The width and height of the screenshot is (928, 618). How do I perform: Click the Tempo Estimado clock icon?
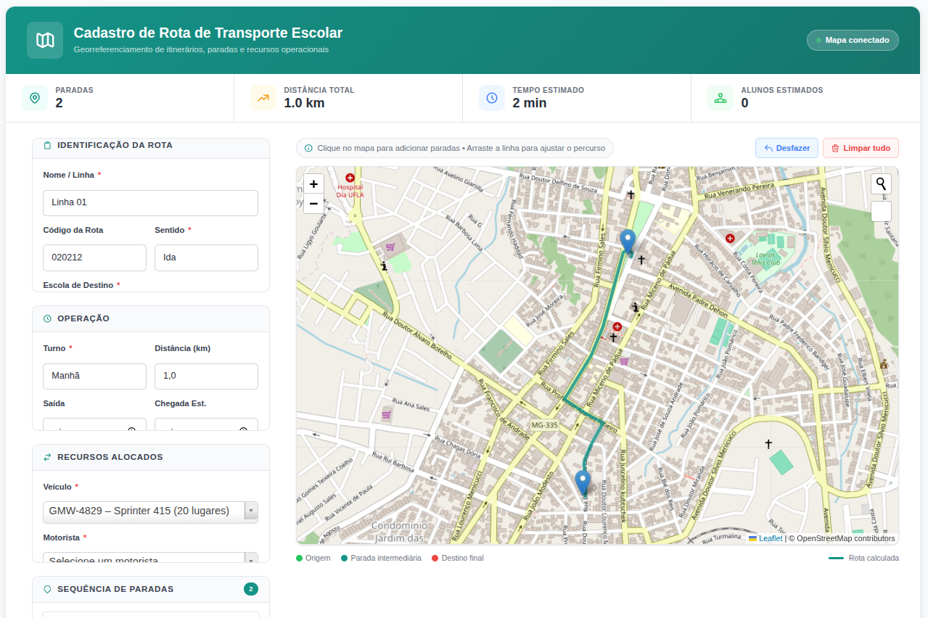click(492, 98)
